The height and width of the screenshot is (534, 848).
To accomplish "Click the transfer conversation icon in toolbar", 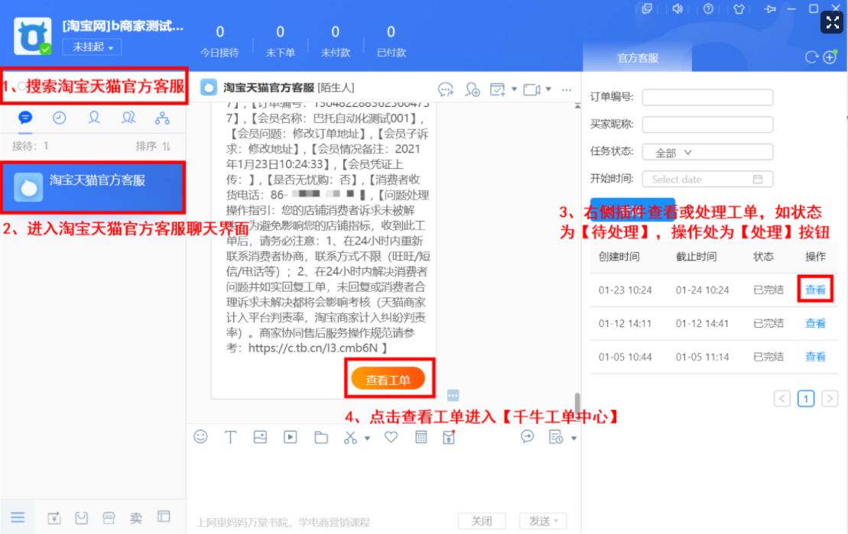I will click(x=528, y=437).
